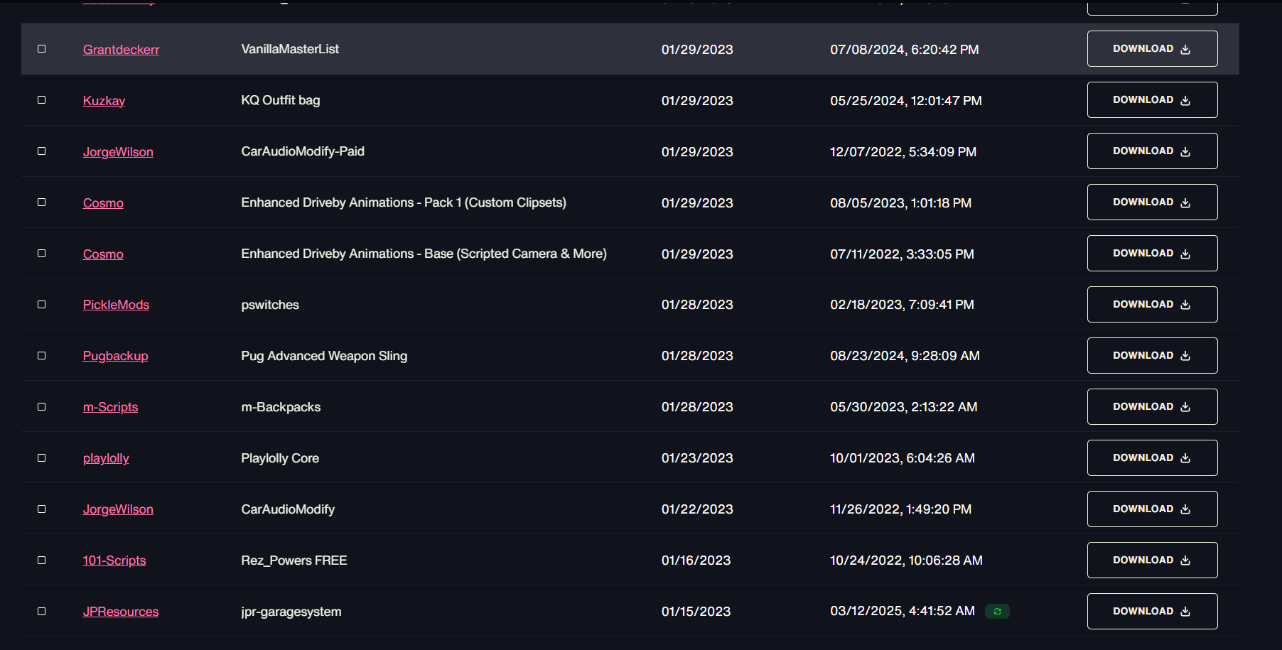Image resolution: width=1282 pixels, height=650 pixels.
Task: Click the 11/26/2022, 1:49:20 PM timestamp
Action: pos(901,509)
